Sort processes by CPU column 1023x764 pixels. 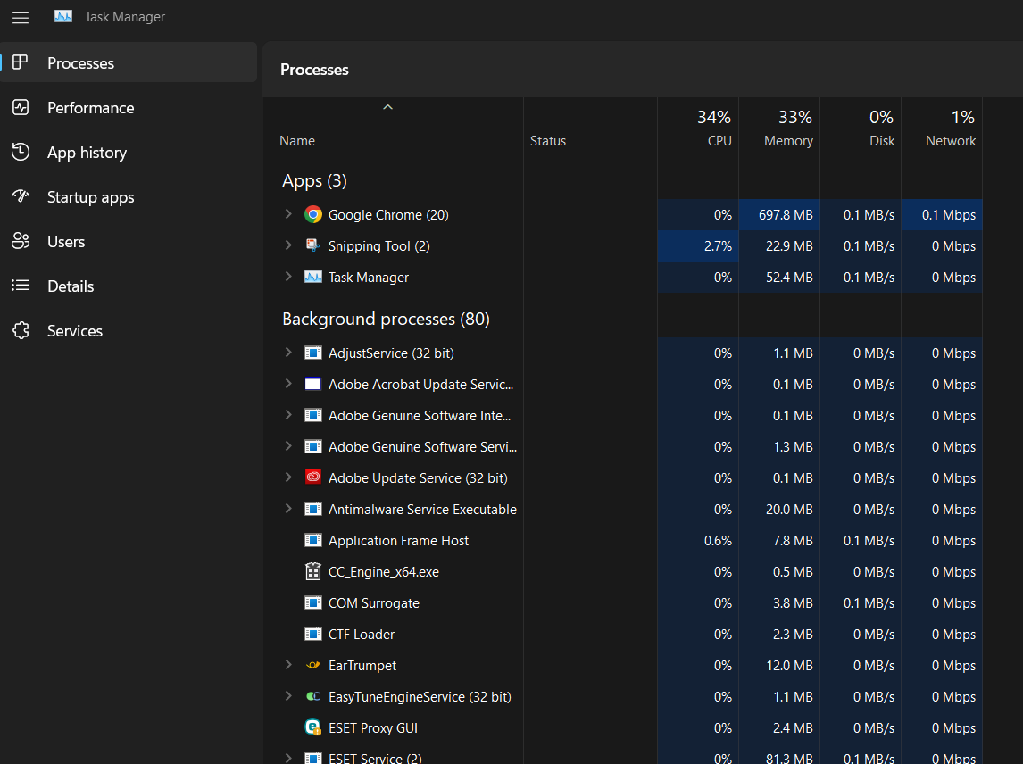pos(698,128)
